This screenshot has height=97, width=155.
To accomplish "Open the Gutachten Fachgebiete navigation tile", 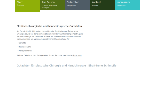I will [x=78, y=5].
